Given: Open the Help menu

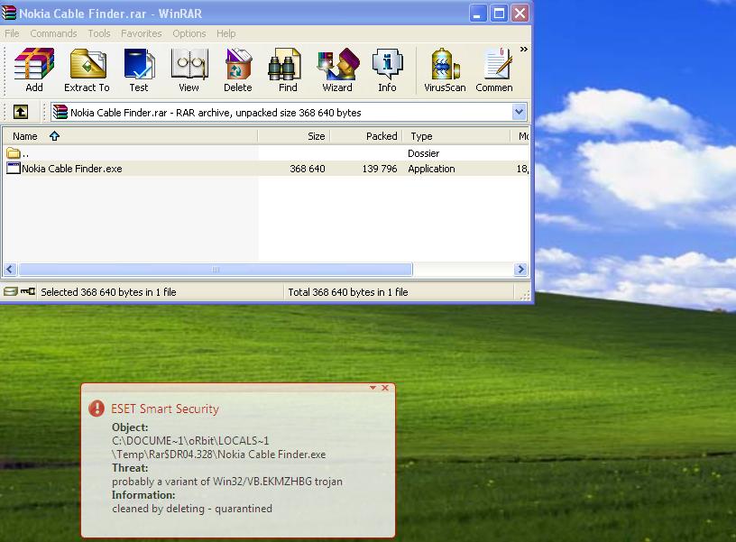Looking at the screenshot, I should (x=225, y=33).
